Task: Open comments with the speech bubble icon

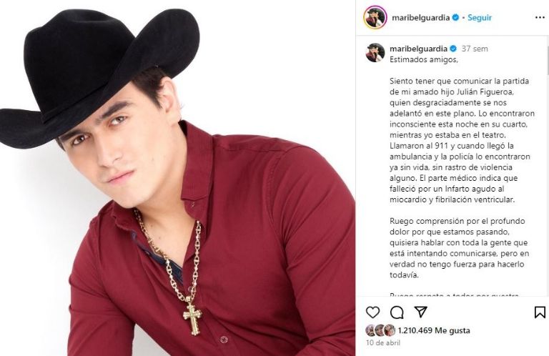Action: click(x=397, y=312)
